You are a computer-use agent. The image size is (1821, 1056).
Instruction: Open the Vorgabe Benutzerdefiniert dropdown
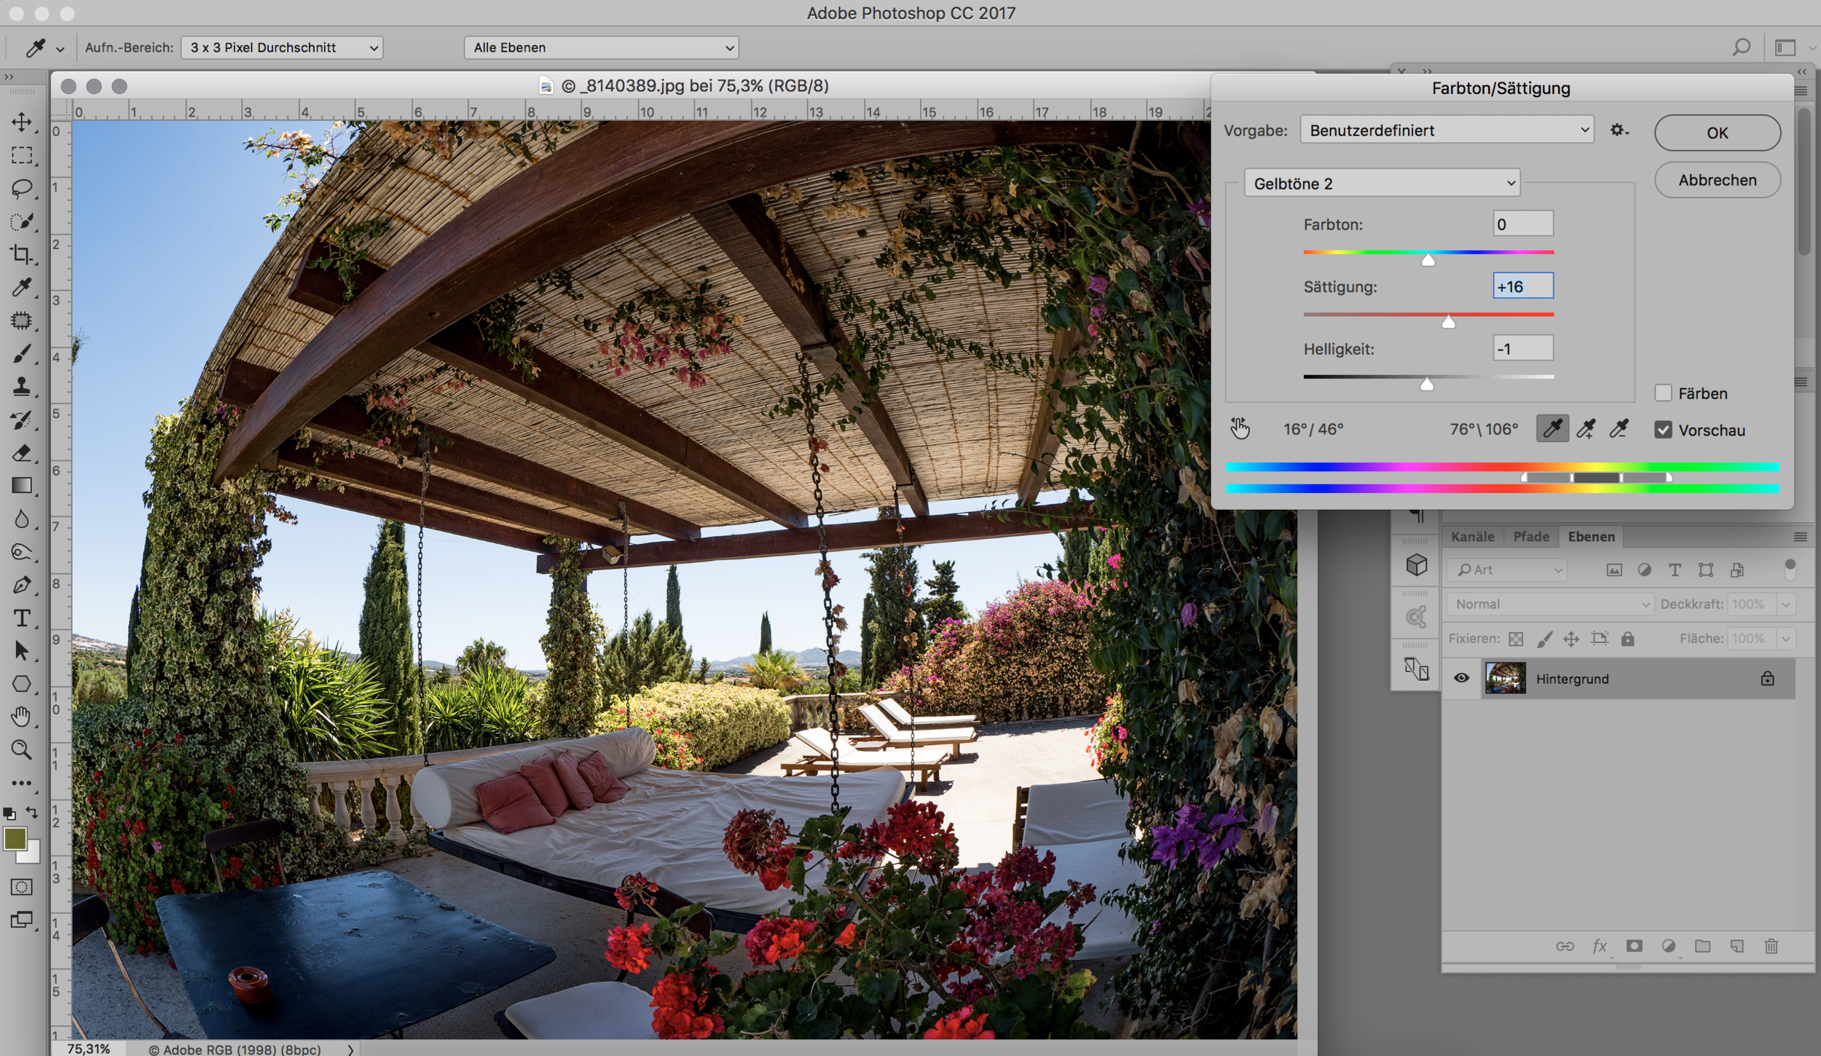click(x=1447, y=130)
